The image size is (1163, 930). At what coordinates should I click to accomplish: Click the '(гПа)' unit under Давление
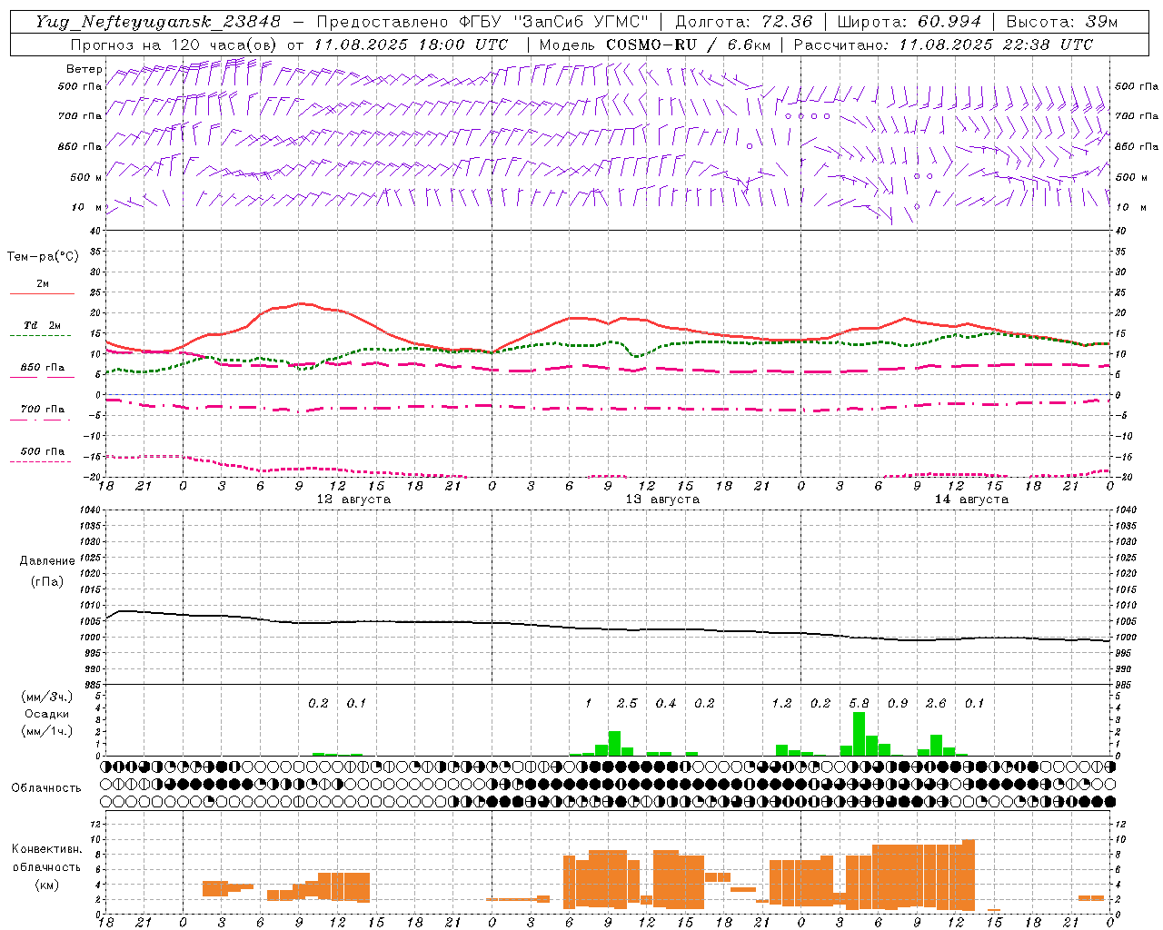[47, 581]
